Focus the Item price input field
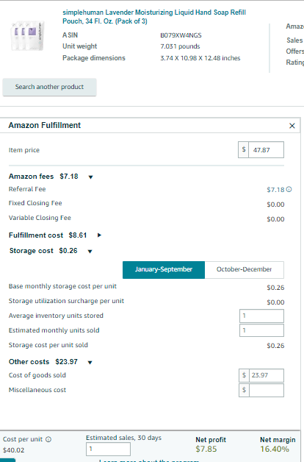 [x=266, y=150]
